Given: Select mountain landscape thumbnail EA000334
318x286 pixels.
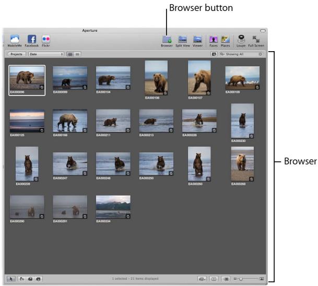Looking at the screenshot, I should click(x=113, y=207).
